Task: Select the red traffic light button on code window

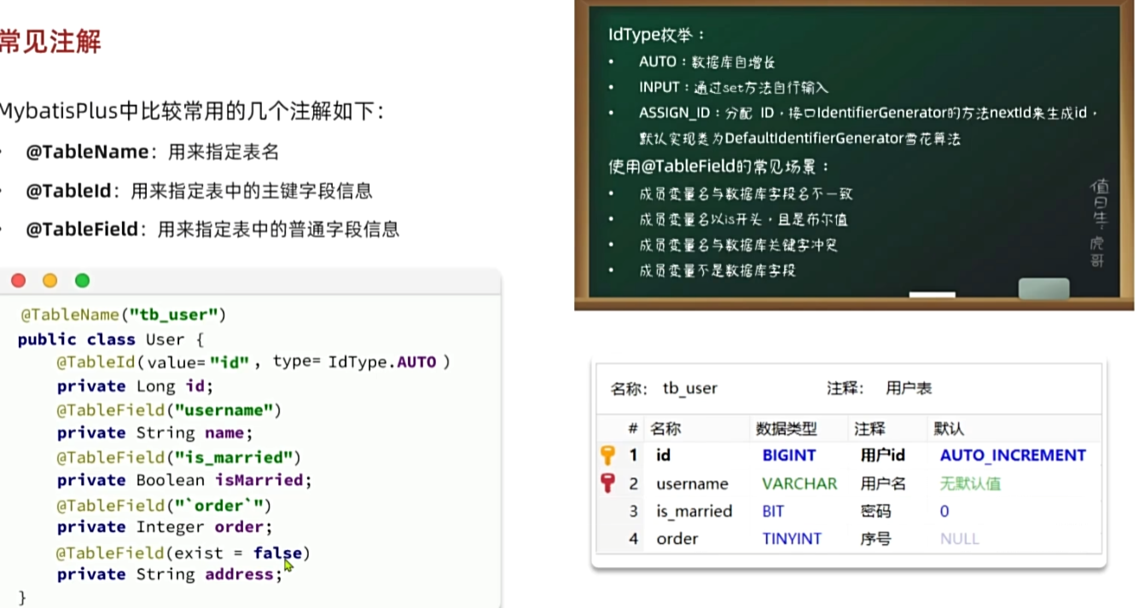Action: [x=19, y=280]
